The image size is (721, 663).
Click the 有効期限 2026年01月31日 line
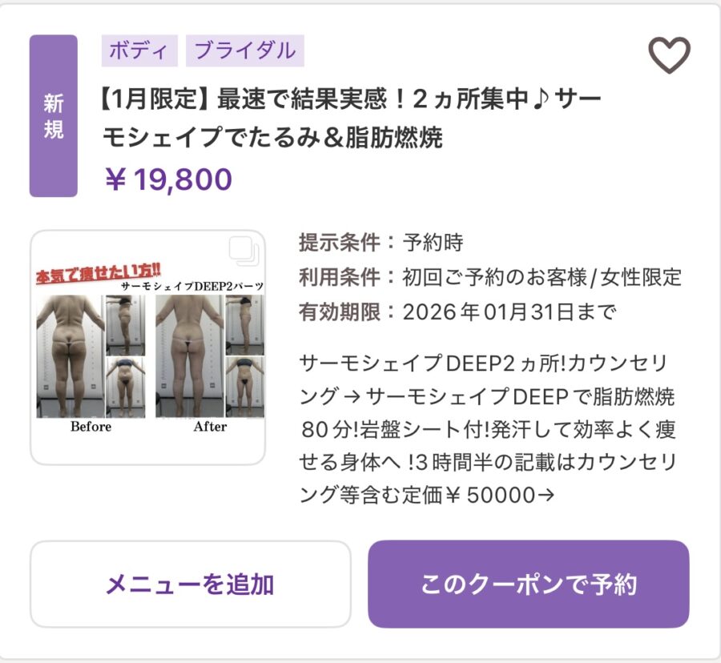pyautogui.click(x=457, y=312)
